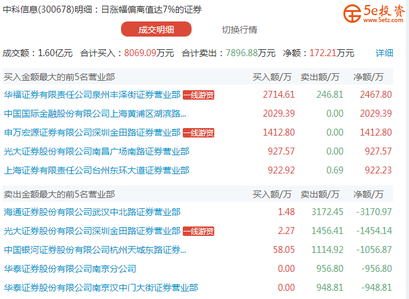Click net value 2467.80
This screenshot has height=299, width=409.
[x=376, y=95]
